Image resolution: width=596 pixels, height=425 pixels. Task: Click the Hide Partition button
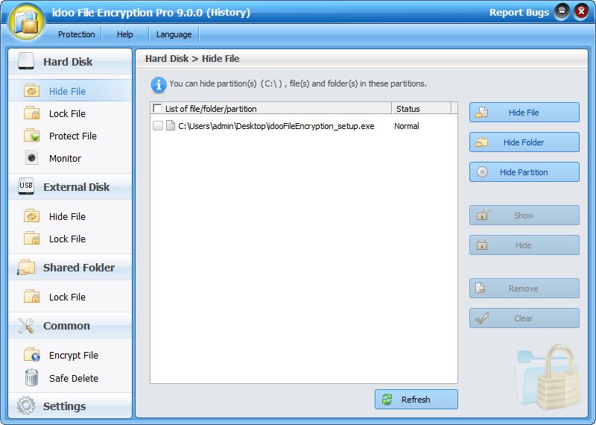point(524,172)
